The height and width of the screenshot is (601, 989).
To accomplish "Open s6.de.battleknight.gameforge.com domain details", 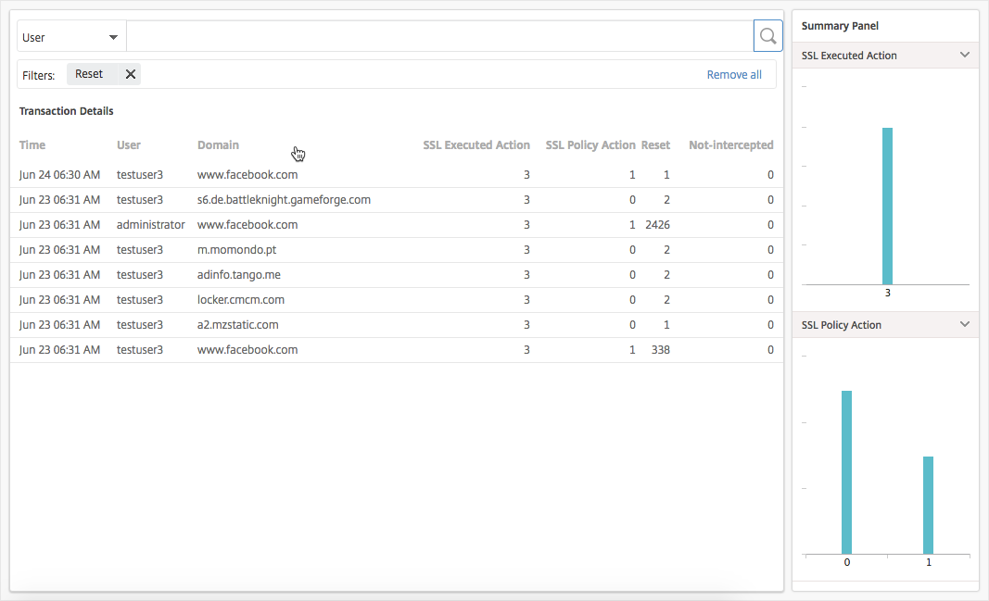I will click(x=284, y=199).
